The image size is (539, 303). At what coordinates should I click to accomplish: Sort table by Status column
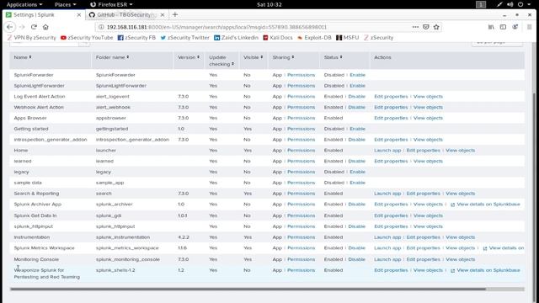point(334,57)
